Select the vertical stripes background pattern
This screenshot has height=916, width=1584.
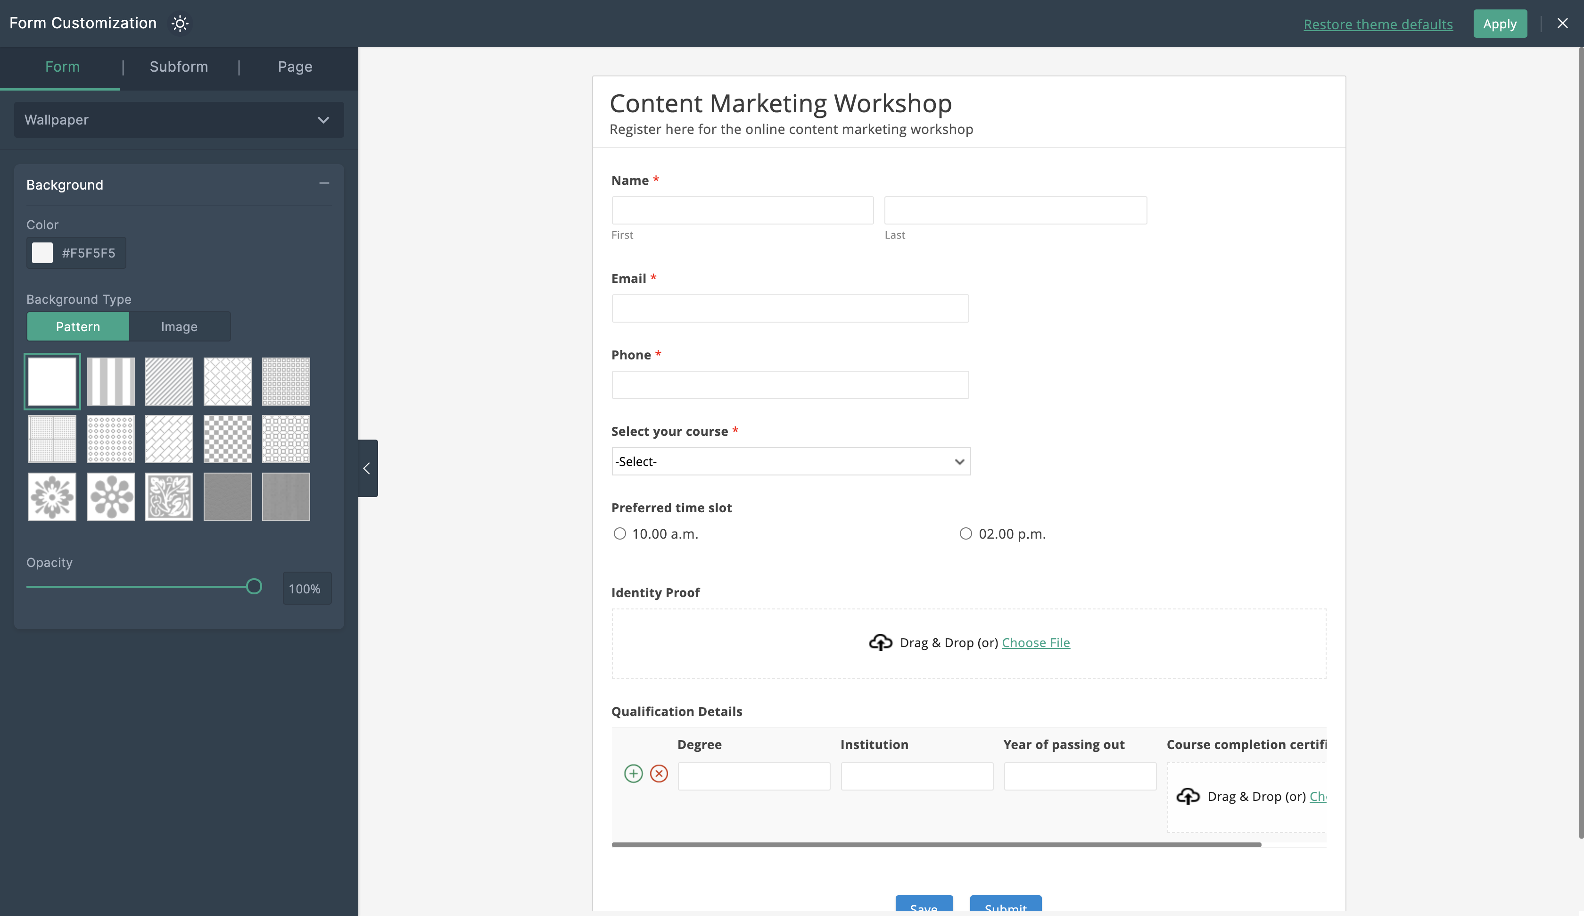[x=110, y=381]
